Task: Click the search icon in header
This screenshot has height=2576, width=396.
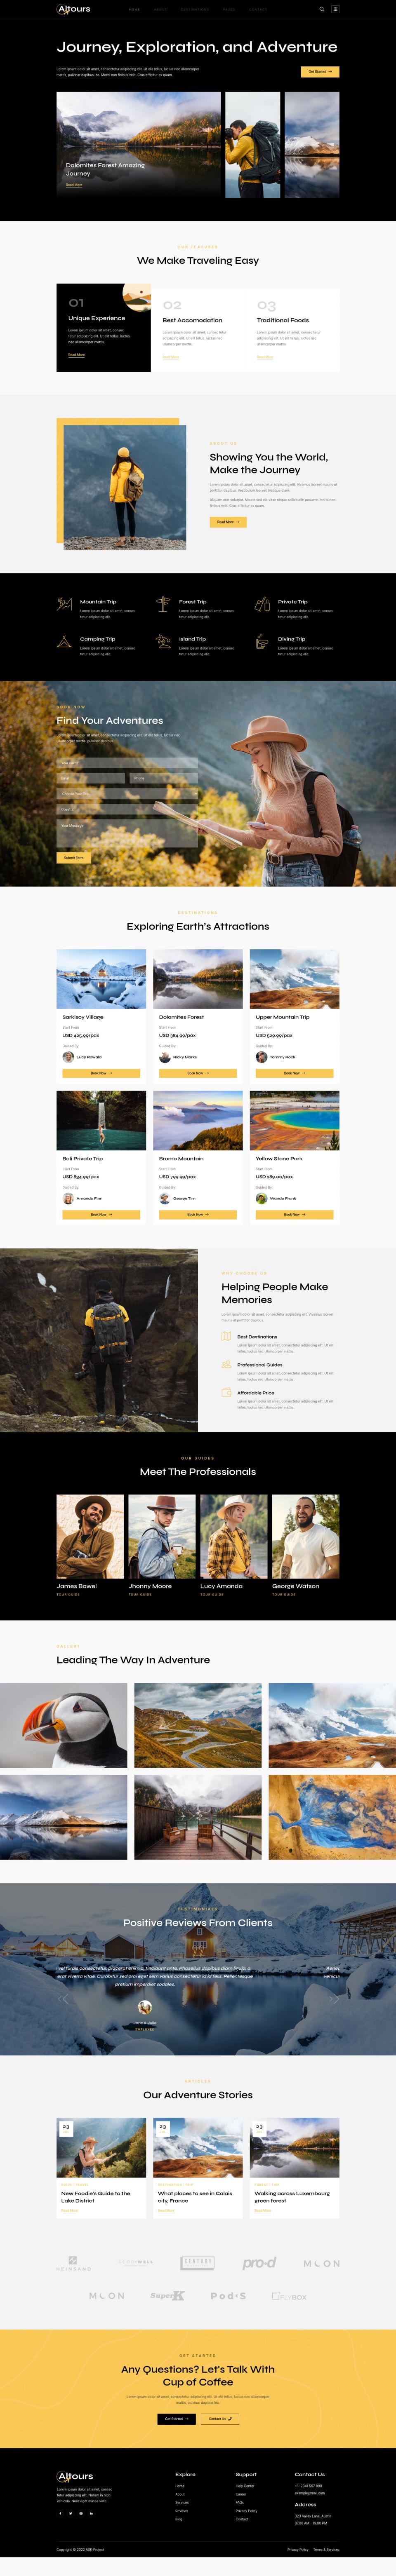Action: 322,9
